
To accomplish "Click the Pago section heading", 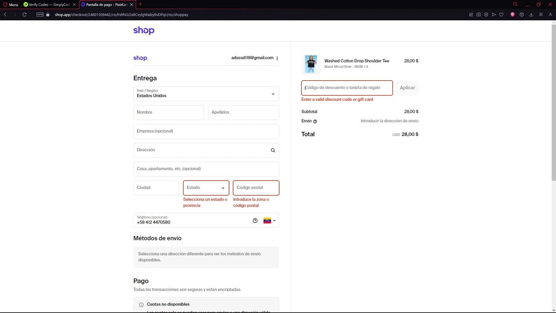I will point(141,281).
